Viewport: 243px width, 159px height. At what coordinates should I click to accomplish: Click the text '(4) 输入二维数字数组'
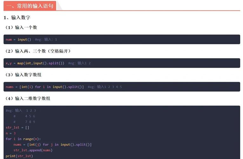pyautogui.click(x=27, y=98)
